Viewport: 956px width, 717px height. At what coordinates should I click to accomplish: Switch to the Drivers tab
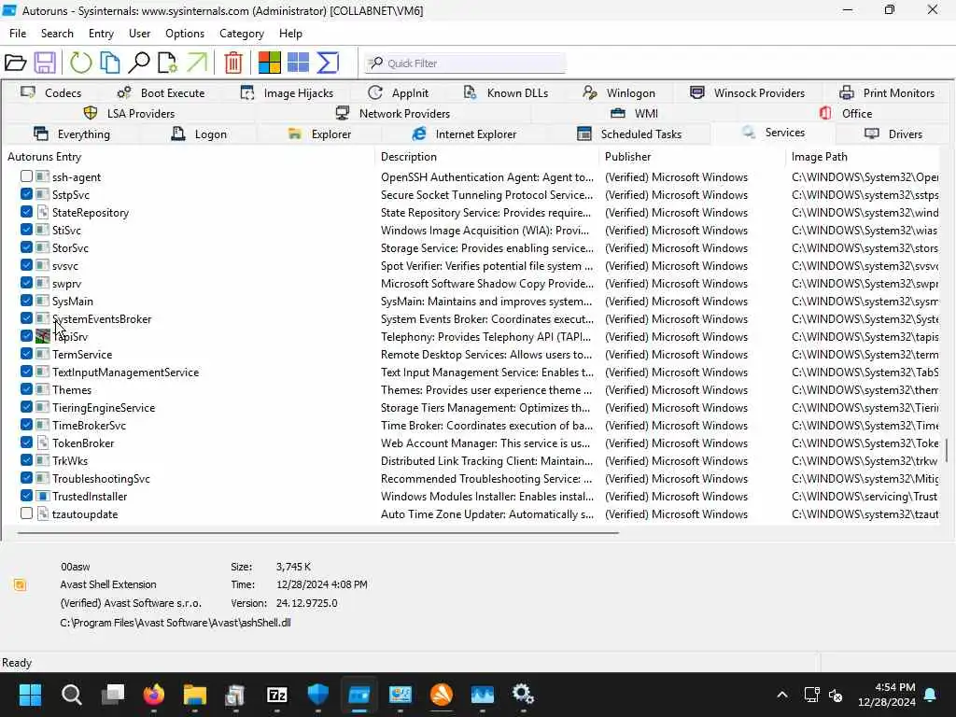[893, 134]
